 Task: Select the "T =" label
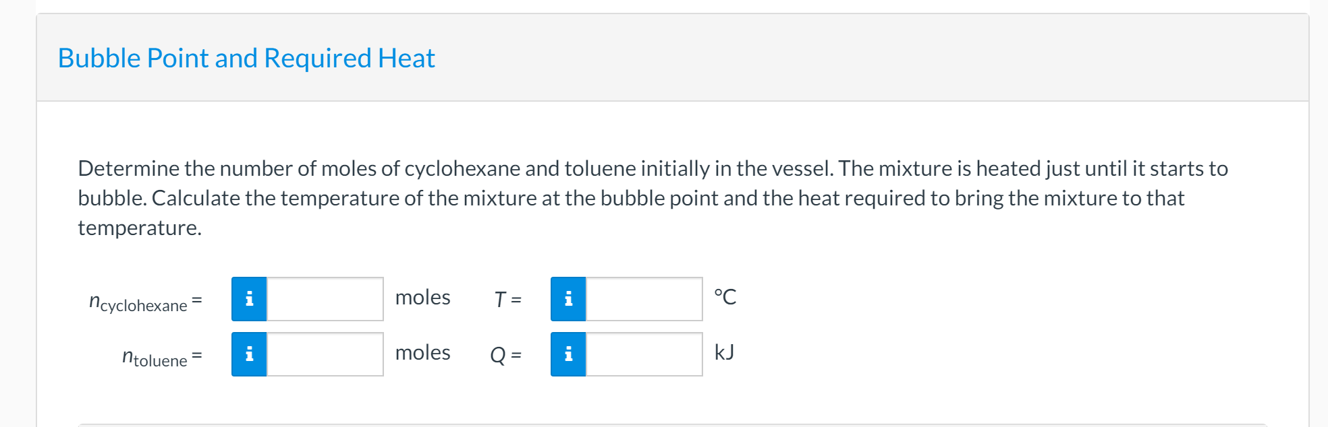point(507,299)
